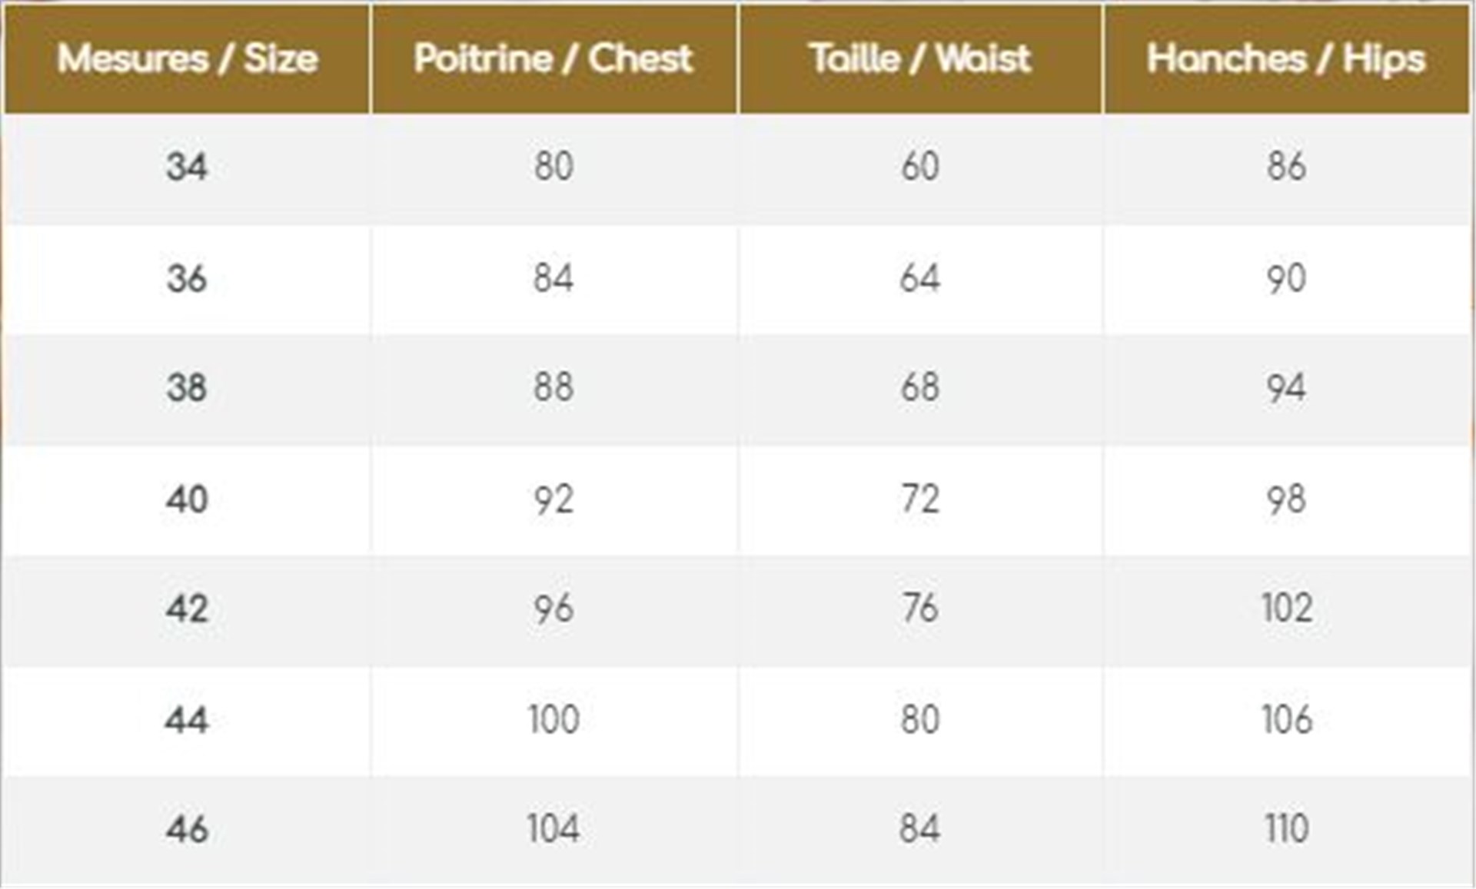Select size 36 row label
This screenshot has height=889, width=1476.
[187, 278]
